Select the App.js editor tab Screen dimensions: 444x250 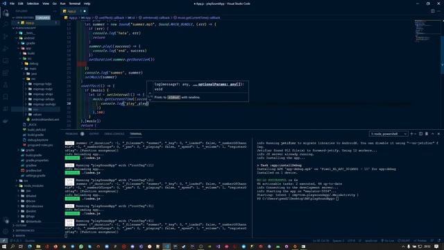pos(74,11)
